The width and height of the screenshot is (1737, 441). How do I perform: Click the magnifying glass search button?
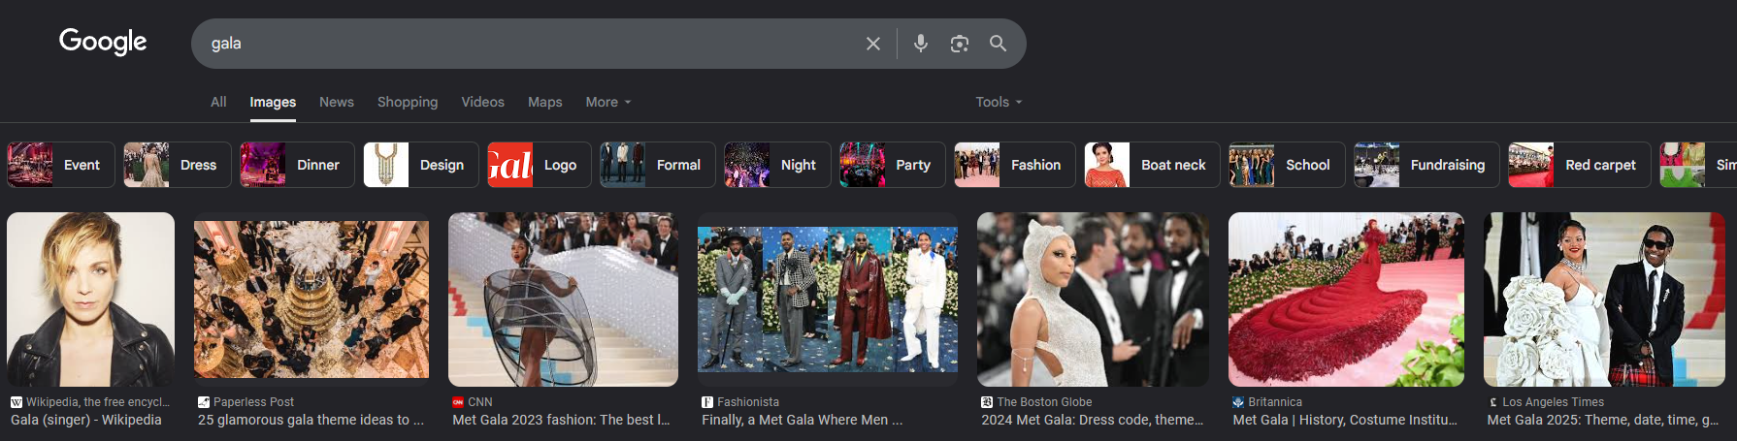[x=998, y=44]
